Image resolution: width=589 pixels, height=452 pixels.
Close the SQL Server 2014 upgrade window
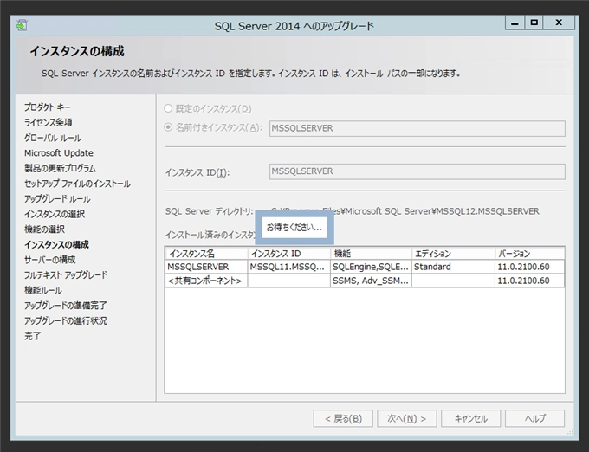click(559, 23)
